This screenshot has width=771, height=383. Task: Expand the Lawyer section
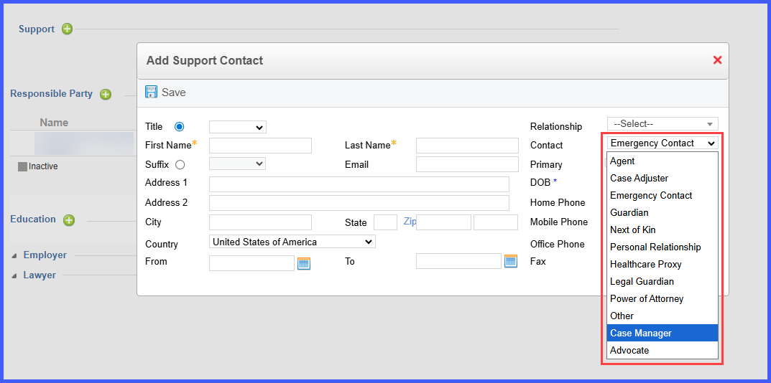pyautogui.click(x=14, y=275)
